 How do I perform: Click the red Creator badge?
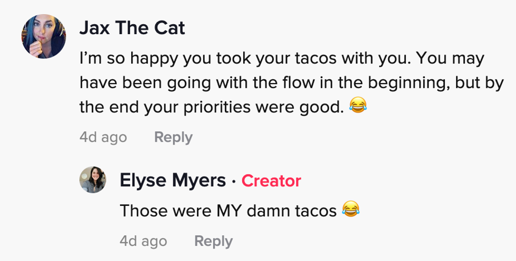(271, 181)
